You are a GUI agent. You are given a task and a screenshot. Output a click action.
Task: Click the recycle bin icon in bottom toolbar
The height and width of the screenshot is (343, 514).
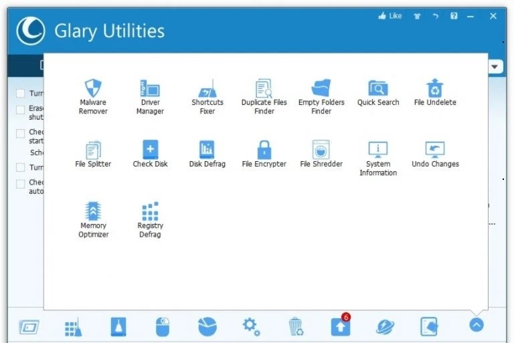(296, 326)
